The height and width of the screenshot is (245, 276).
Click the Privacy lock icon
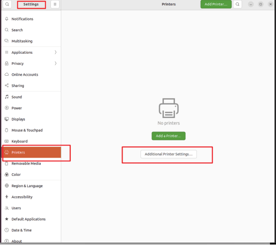(x=6, y=63)
